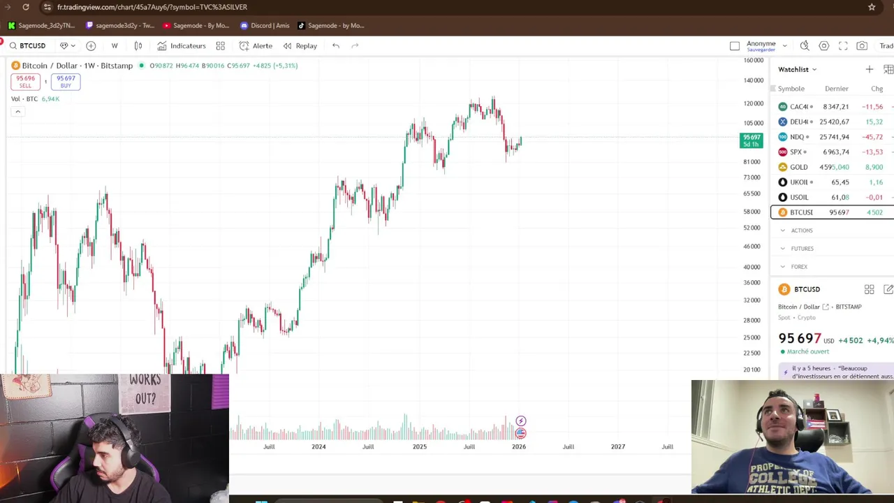The image size is (894, 503).
Task: Click the edit note icon in the BTCUSD details panel
Action: pyautogui.click(x=888, y=289)
